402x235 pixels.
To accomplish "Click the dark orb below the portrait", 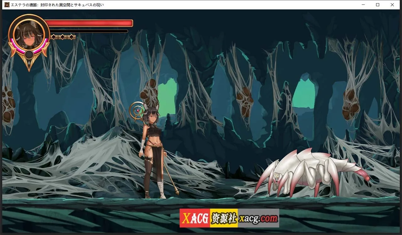I will click(x=29, y=55).
